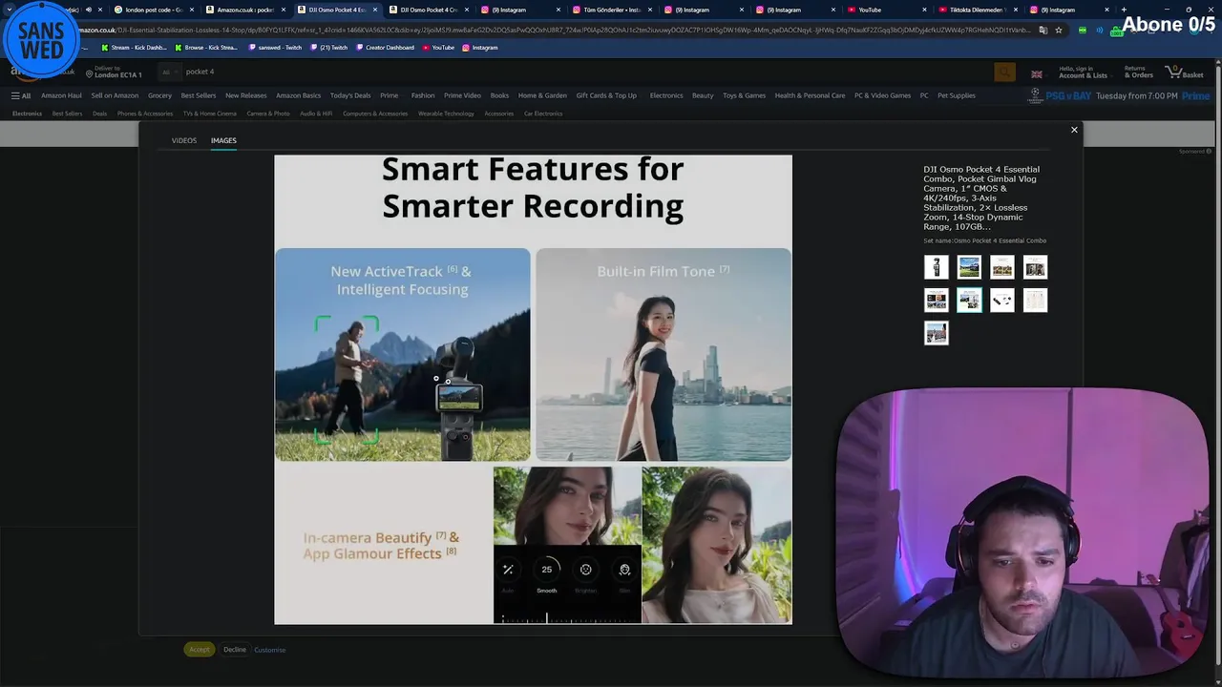Decline the cookie notice
Viewport: 1222px width, 687px height.
click(x=235, y=650)
